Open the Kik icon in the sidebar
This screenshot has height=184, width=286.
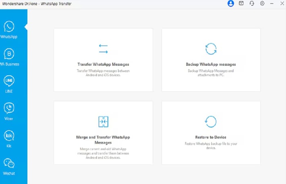[x=9, y=136]
